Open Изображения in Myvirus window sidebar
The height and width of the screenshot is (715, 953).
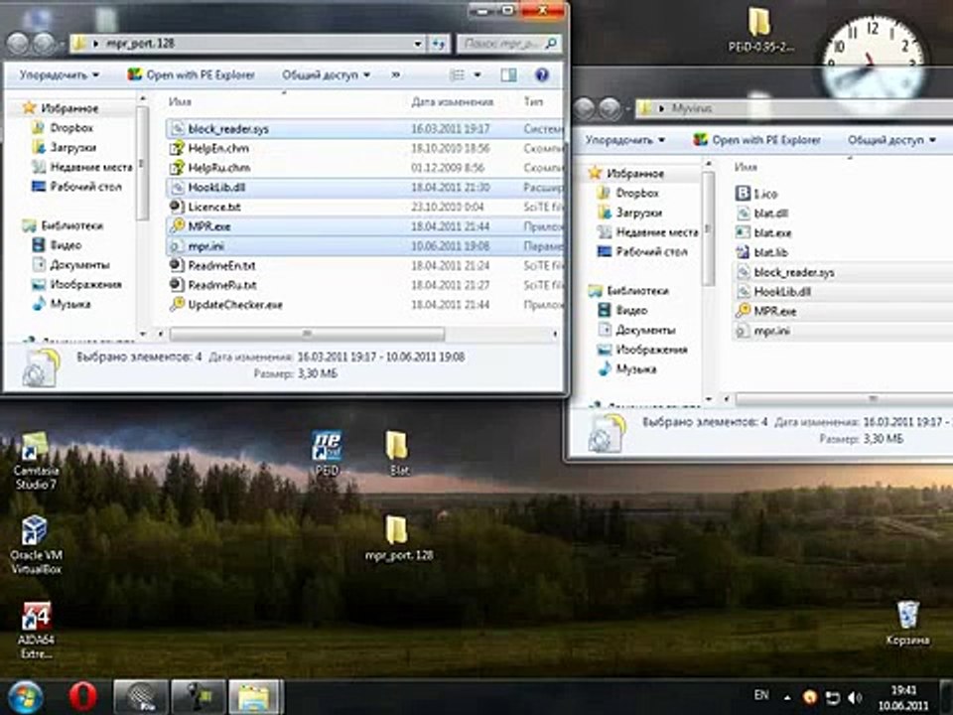[642, 349]
